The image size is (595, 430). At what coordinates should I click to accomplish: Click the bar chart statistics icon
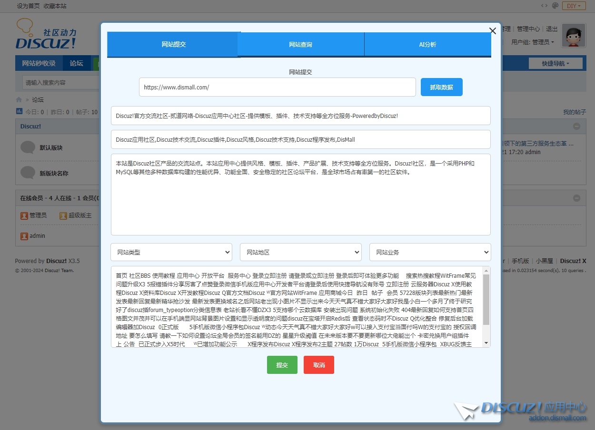pos(20,111)
